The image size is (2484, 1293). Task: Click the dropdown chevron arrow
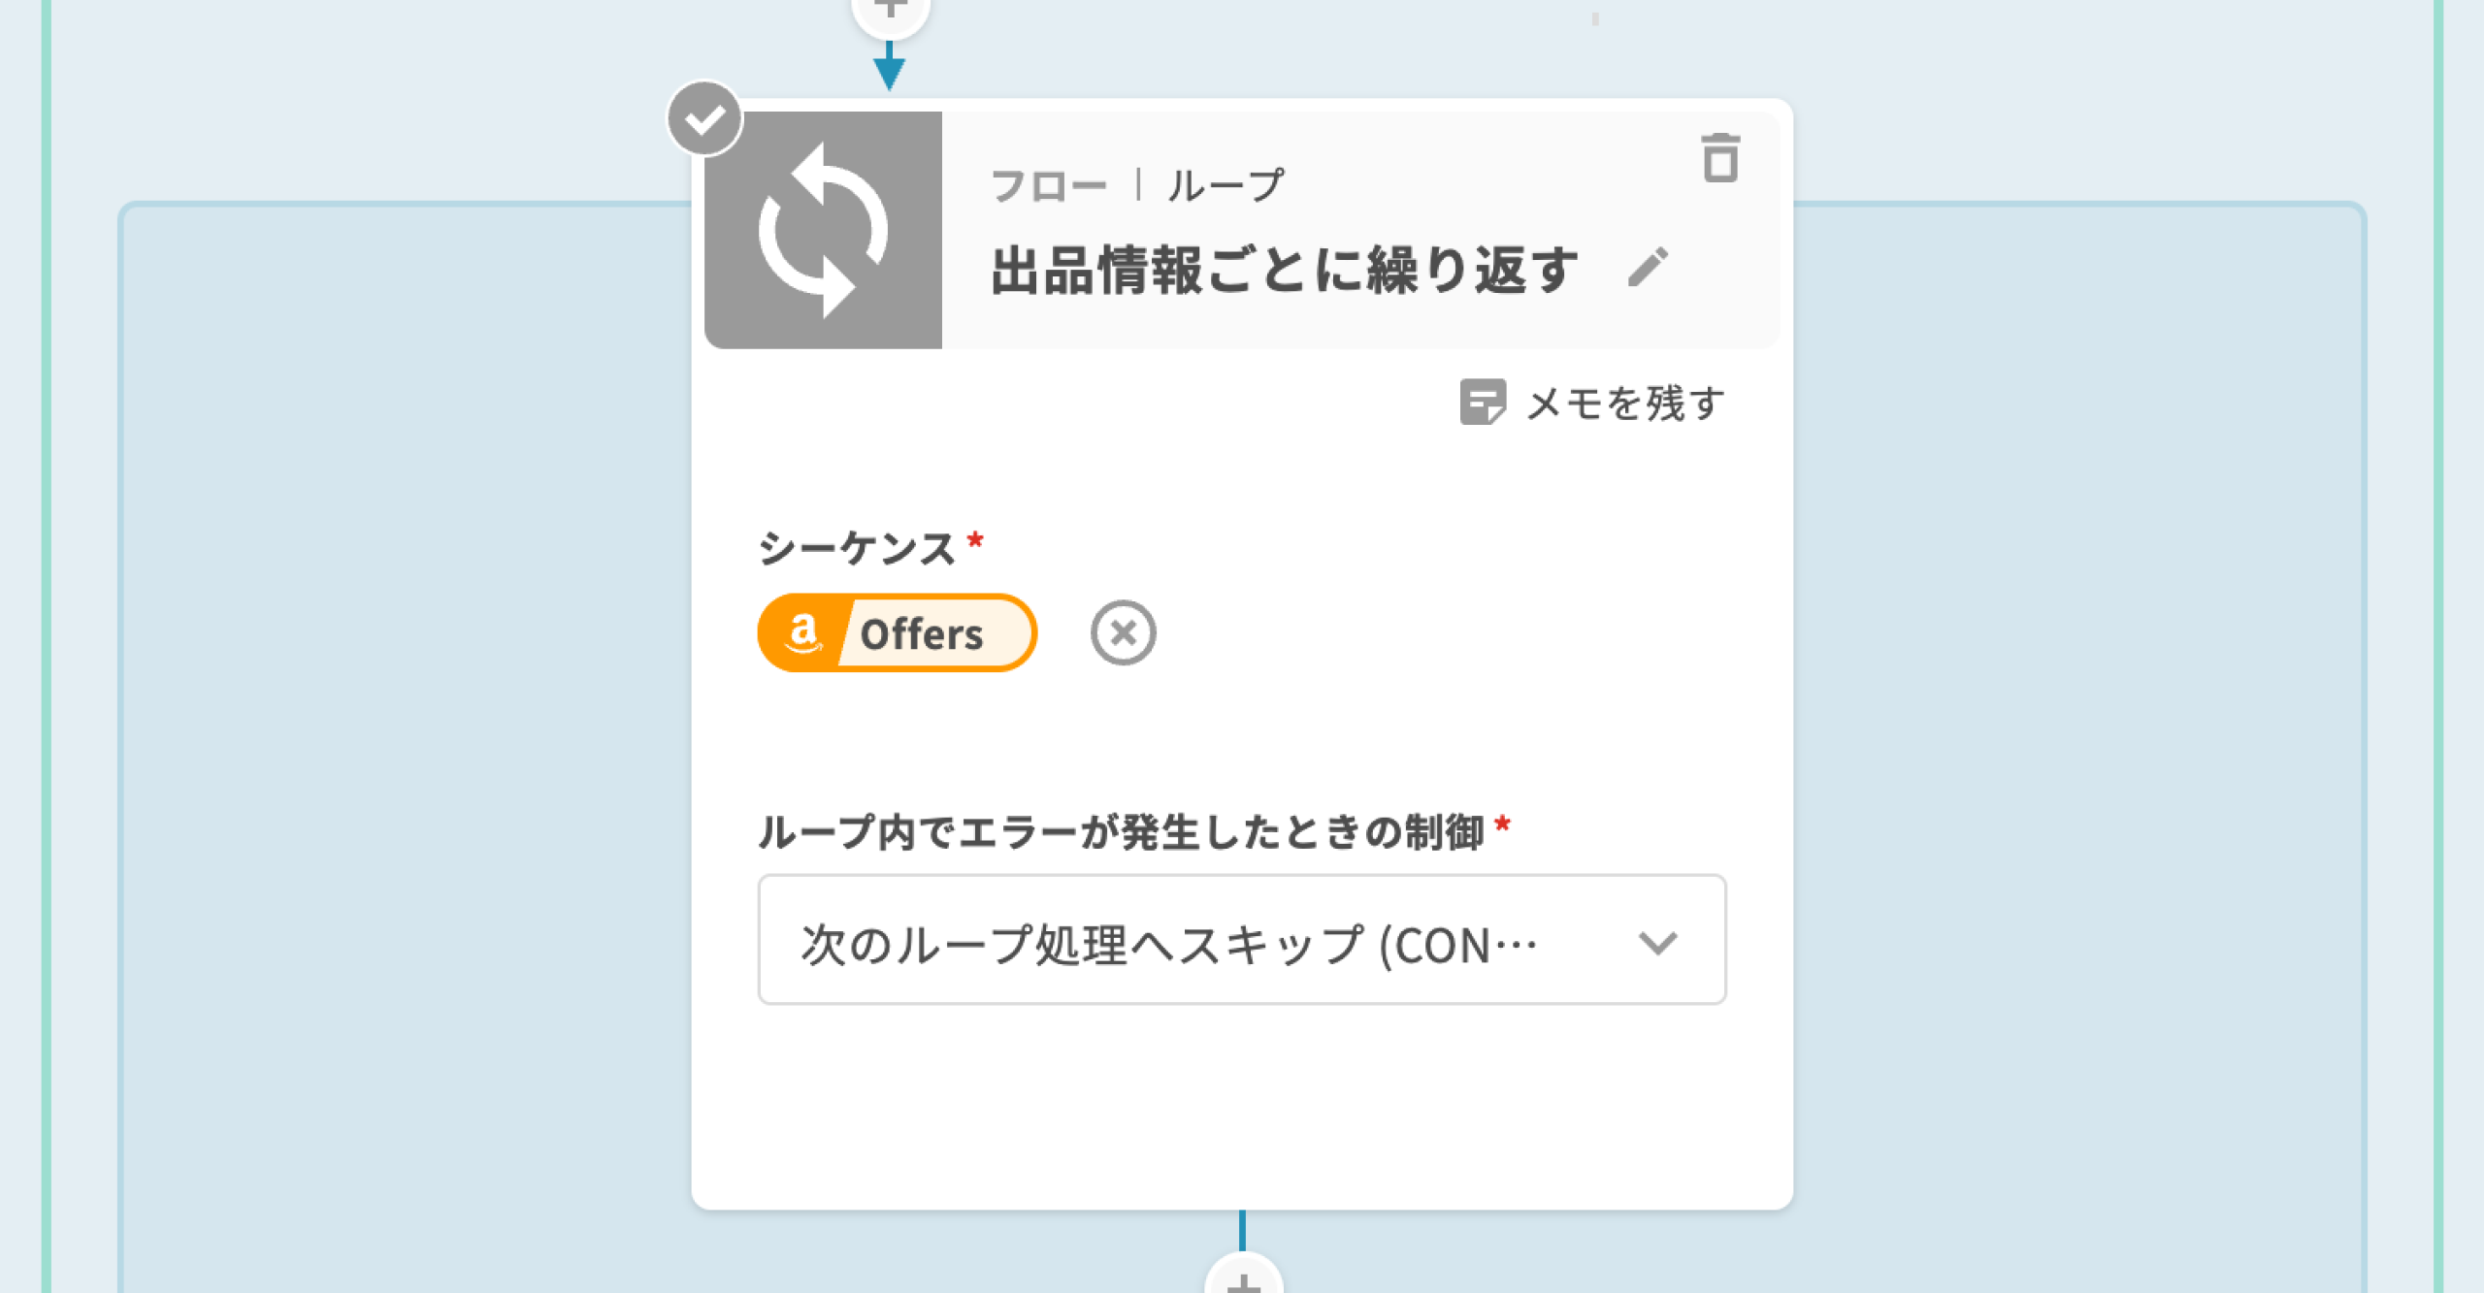tap(1657, 942)
